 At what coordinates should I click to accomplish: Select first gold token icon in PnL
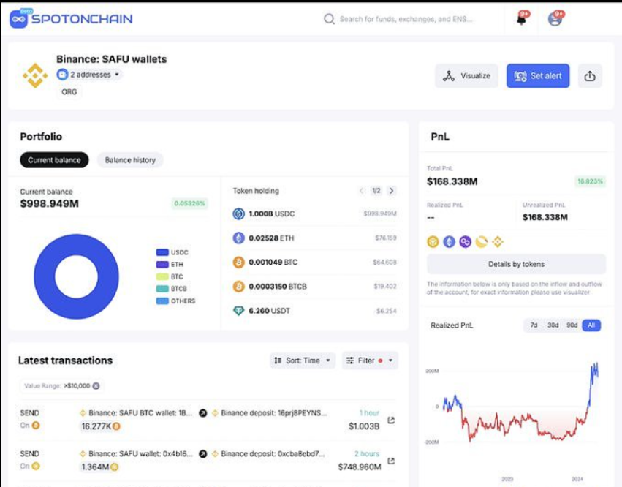[x=433, y=241]
